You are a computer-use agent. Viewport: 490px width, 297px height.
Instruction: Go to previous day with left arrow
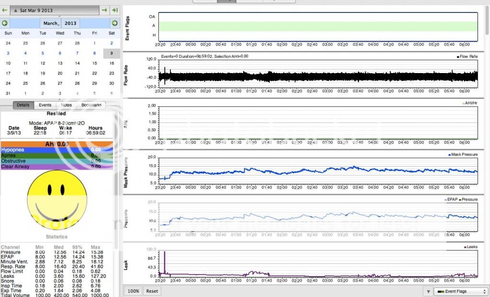[x=5, y=10]
